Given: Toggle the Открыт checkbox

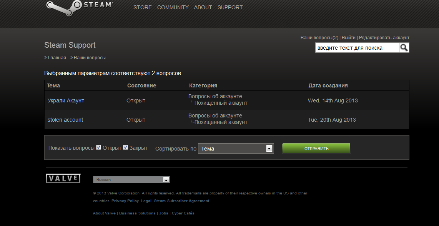Looking at the screenshot, I should (98, 147).
